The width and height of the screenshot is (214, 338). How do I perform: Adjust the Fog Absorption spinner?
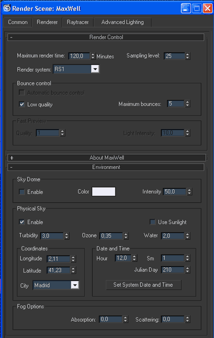coord(126,319)
